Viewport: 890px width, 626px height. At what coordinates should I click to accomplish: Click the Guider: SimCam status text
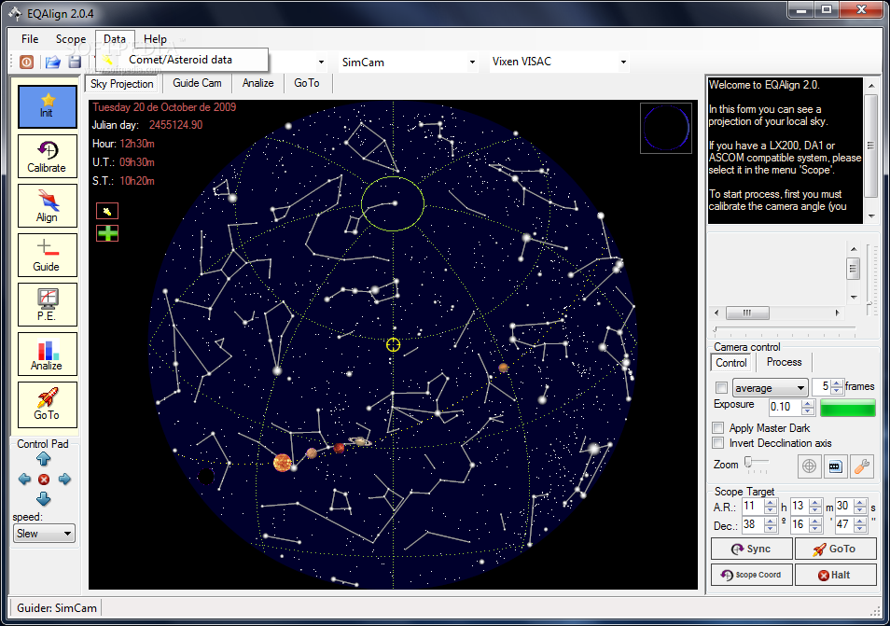point(57,608)
